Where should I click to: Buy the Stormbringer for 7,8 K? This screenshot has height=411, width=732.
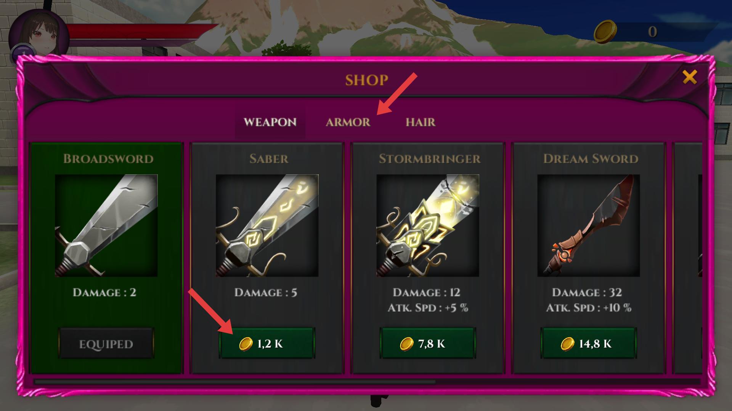(428, 343)
